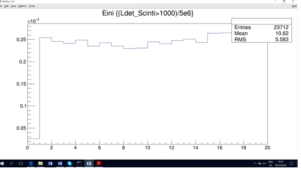Open the Help menu
301x176 pixels.
(294, 6)
